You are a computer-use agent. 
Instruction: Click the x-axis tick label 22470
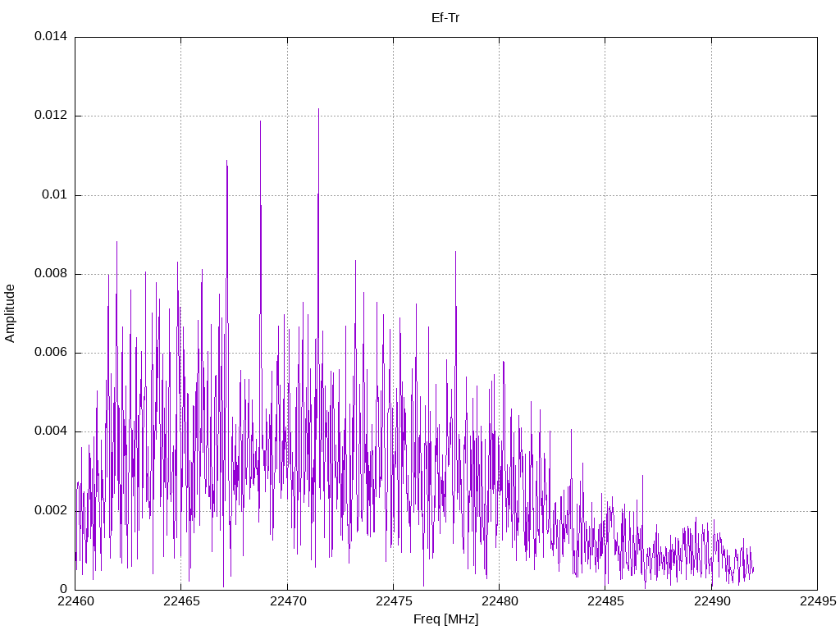[288, 601]
